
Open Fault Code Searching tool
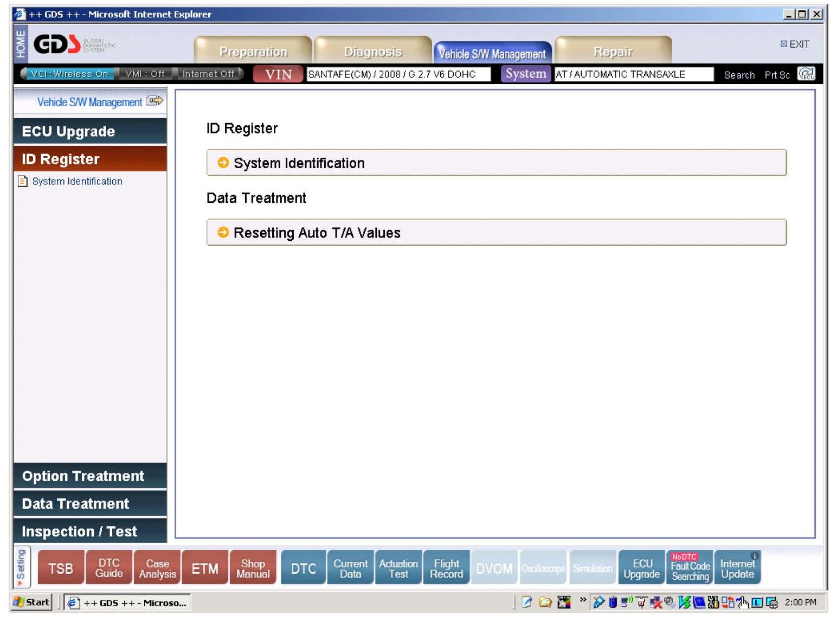[690, 568]
